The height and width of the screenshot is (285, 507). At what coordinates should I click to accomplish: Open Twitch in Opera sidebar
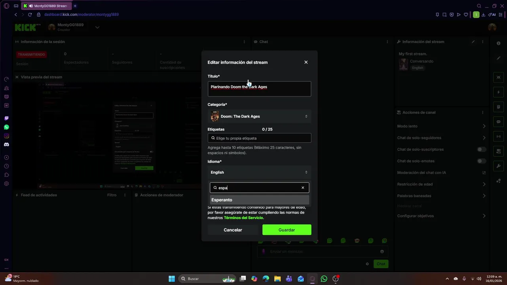click(x=6, y=118)
